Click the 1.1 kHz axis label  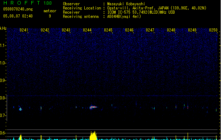[3, 45]
